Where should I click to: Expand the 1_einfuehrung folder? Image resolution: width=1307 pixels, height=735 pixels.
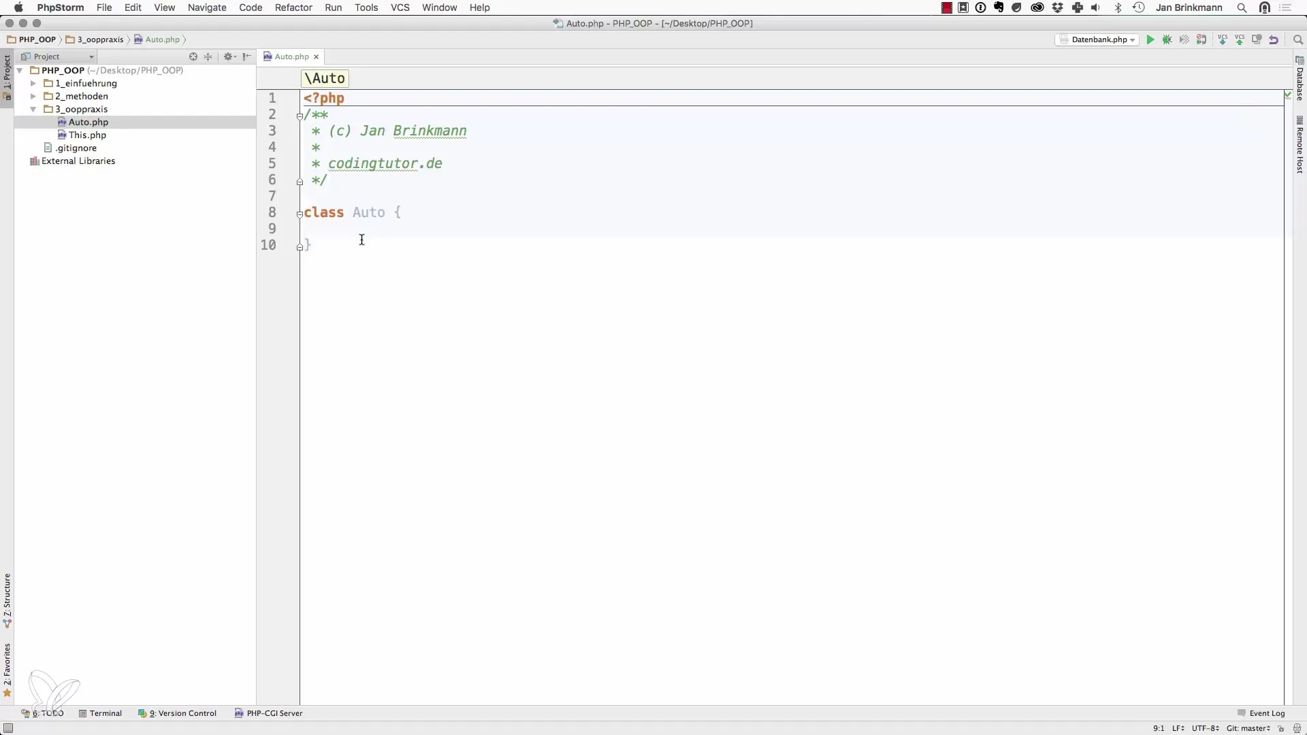point(33,83)
